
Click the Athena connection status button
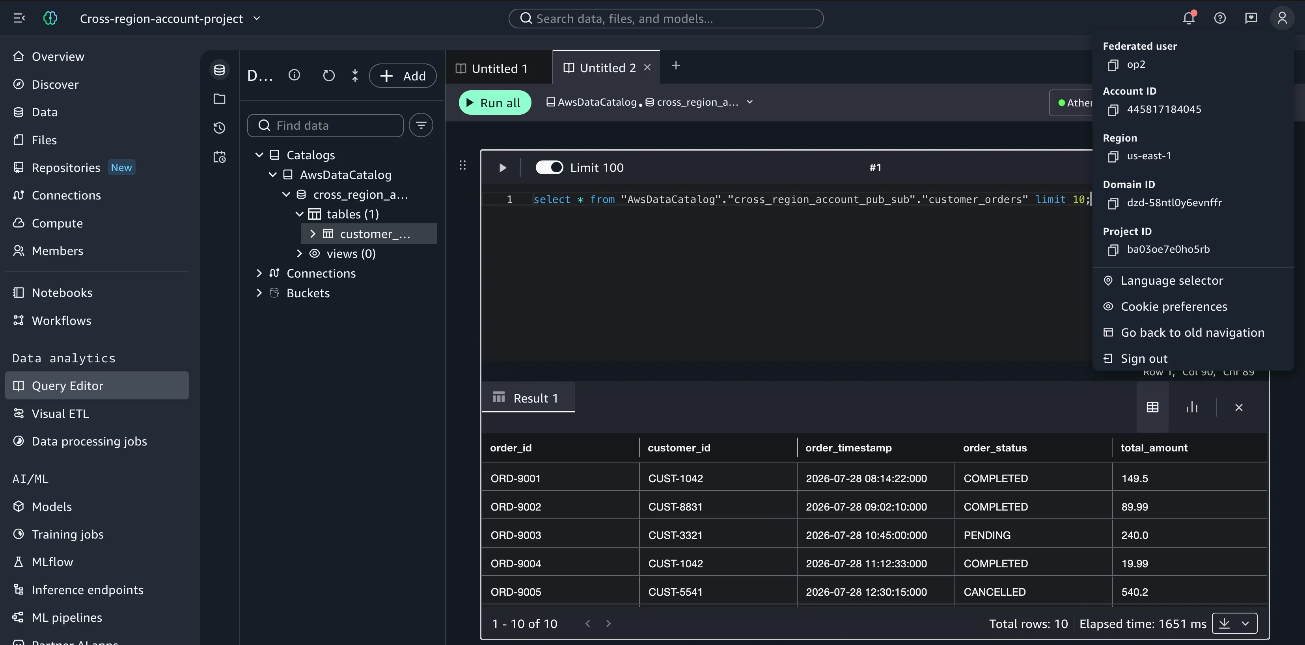point(1072,103)
